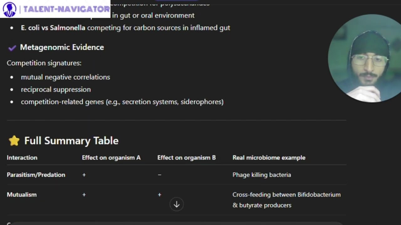Click the Effect on organism B header
Screen dimensions: 401x225
click(x=186, y=157)
